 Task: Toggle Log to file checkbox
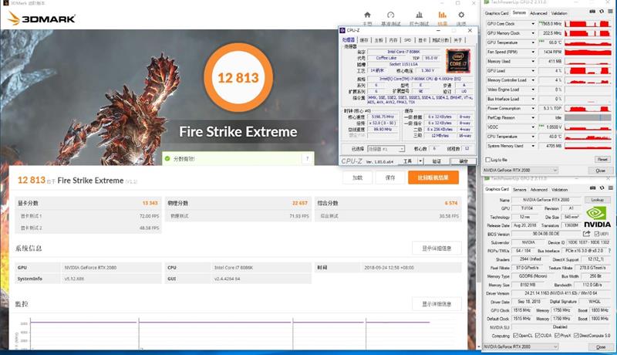[x=488, y=160]
